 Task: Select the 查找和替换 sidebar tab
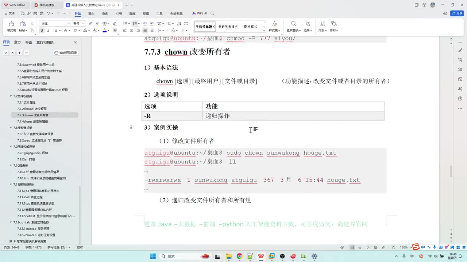(x=45, y=42)
